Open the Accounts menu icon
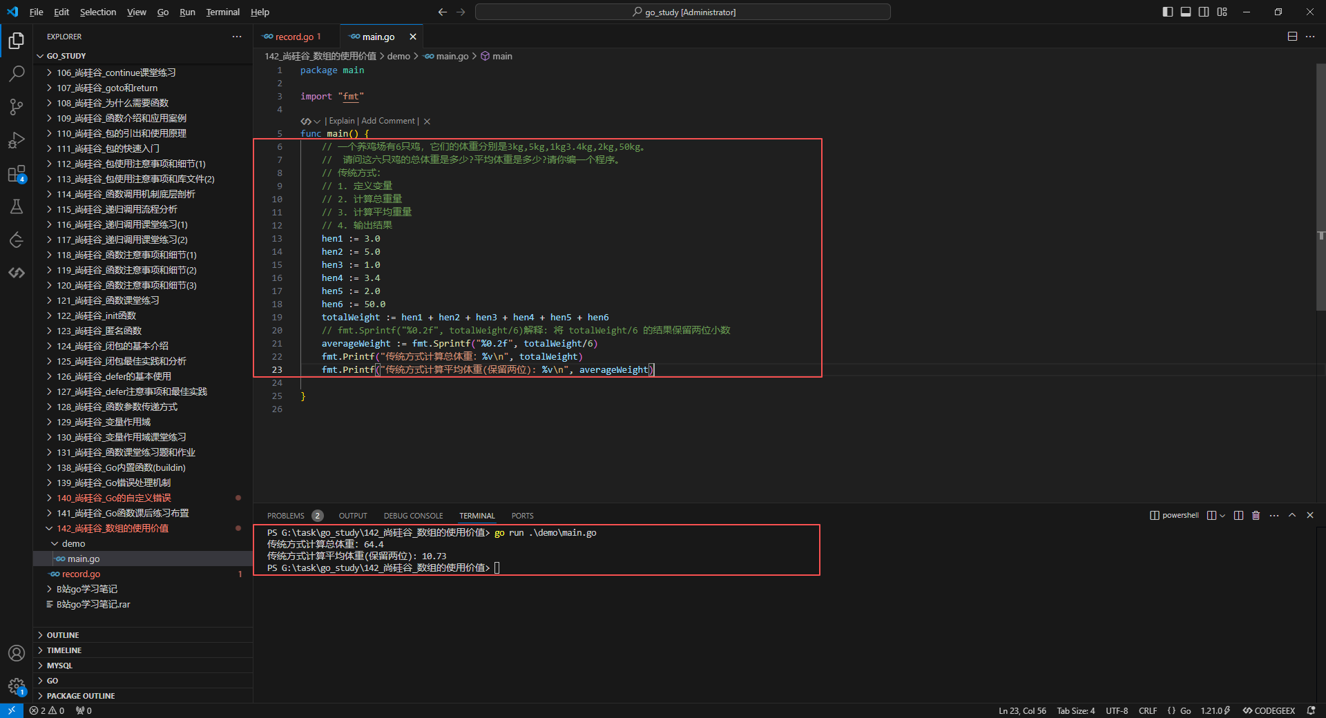This screenshot has width=1326, height=718. (17, 653)
